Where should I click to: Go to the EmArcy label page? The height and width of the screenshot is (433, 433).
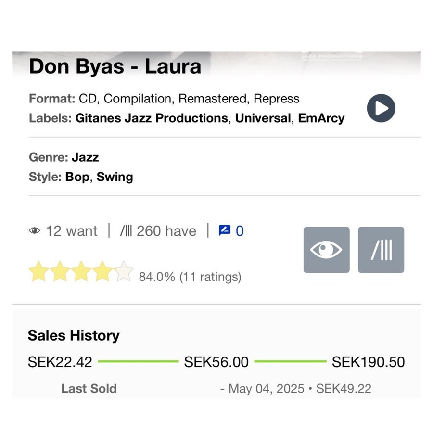click(x=321, y=118)
